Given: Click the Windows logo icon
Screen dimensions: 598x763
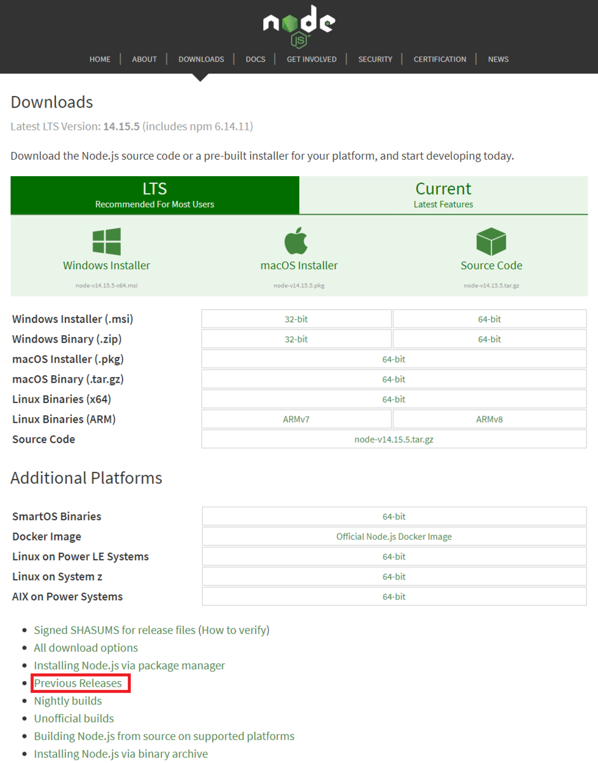Looking at the screenshot, I should coord(107,242).
